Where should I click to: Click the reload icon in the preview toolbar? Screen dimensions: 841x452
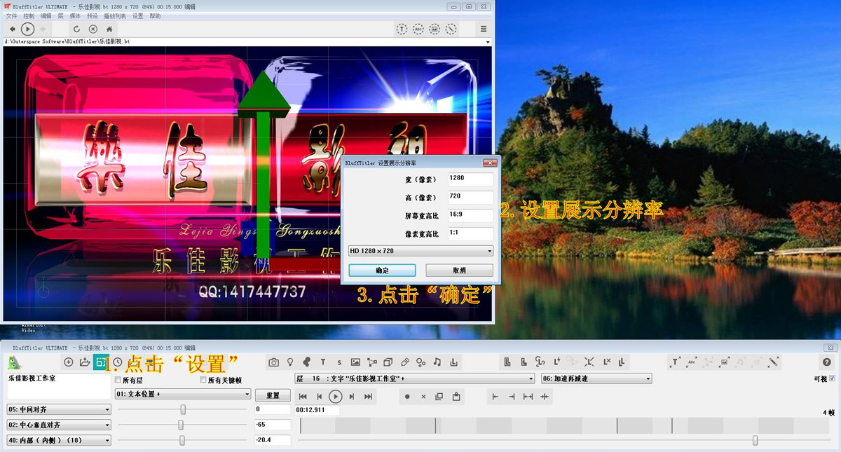click(76, 29)
